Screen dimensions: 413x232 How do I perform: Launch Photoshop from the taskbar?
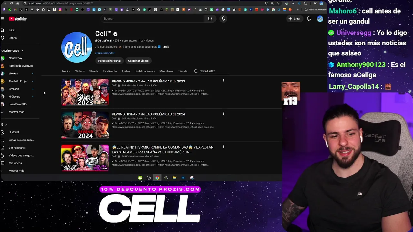[183, 178]
